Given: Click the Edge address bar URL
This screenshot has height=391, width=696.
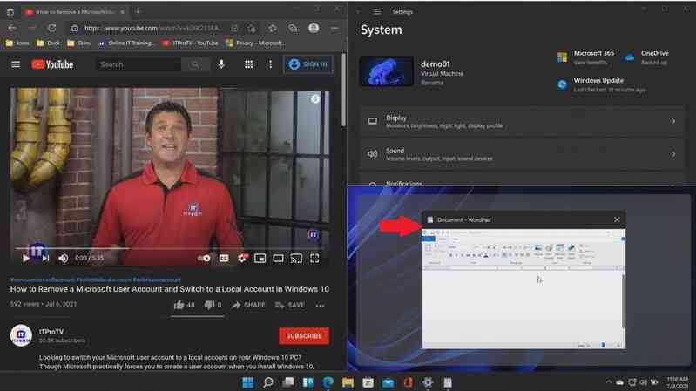Looking at the screenshot, I should coord(153,28).
